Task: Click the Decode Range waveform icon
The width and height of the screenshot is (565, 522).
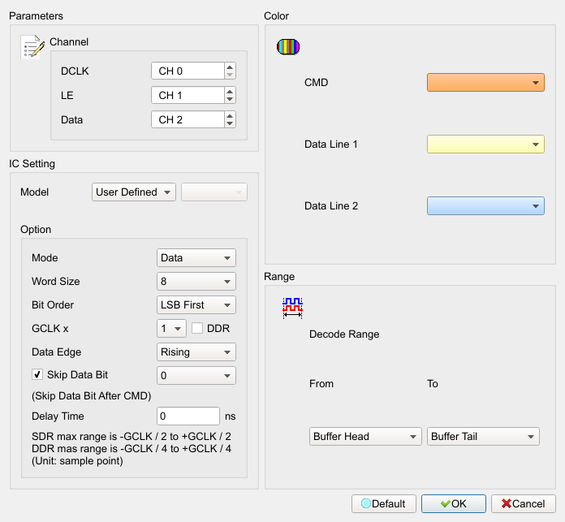Action: (292, 308)
